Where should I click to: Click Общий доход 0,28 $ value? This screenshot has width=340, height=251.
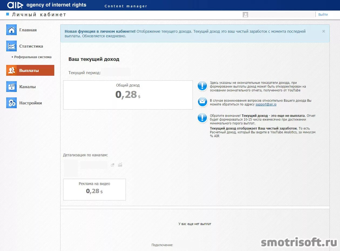pyautogui.click(x=128, y=95)
